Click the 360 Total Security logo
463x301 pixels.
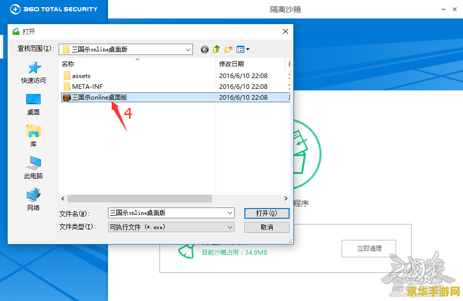54,9
